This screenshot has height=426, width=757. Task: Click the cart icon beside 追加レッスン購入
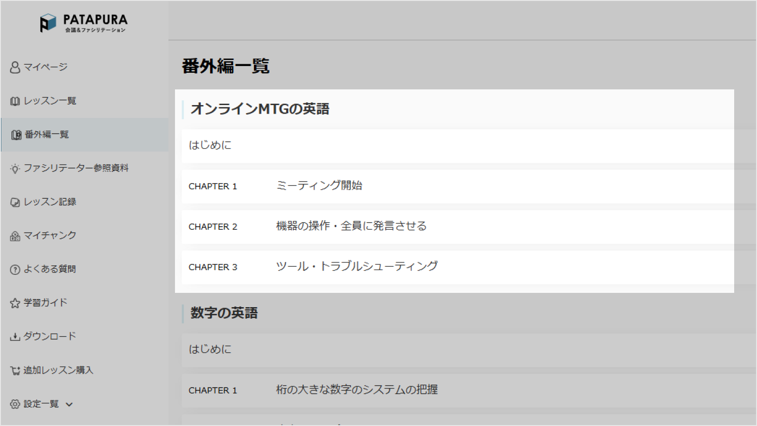point(15,371)
